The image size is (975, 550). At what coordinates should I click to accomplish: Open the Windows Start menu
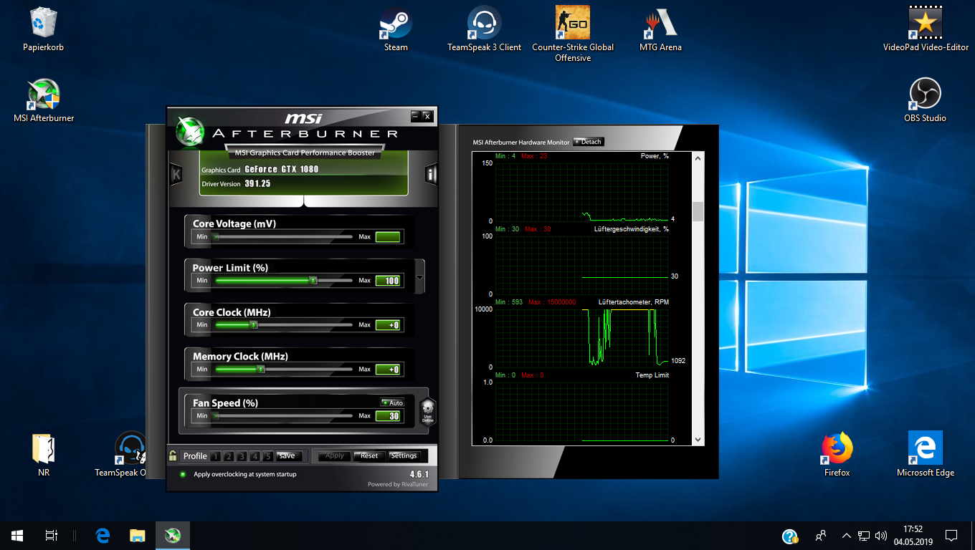[17, 536]
